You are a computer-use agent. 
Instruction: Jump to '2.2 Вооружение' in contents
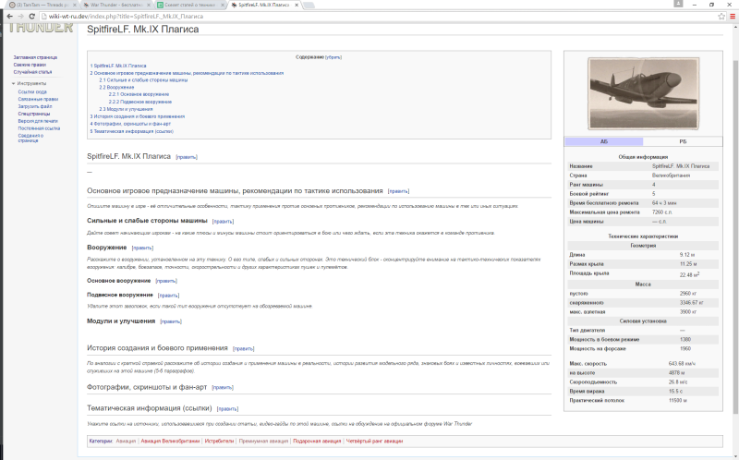coord(116,87)
